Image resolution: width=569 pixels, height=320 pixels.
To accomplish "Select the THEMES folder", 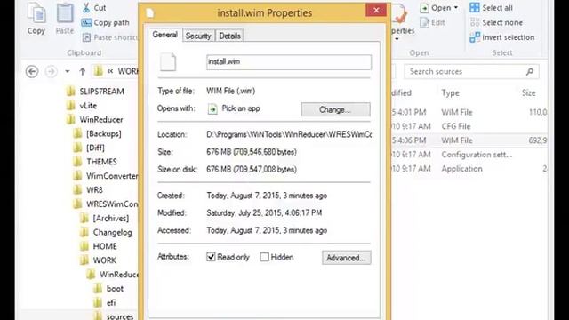I will pyautogui.click(x=95, y=162).
